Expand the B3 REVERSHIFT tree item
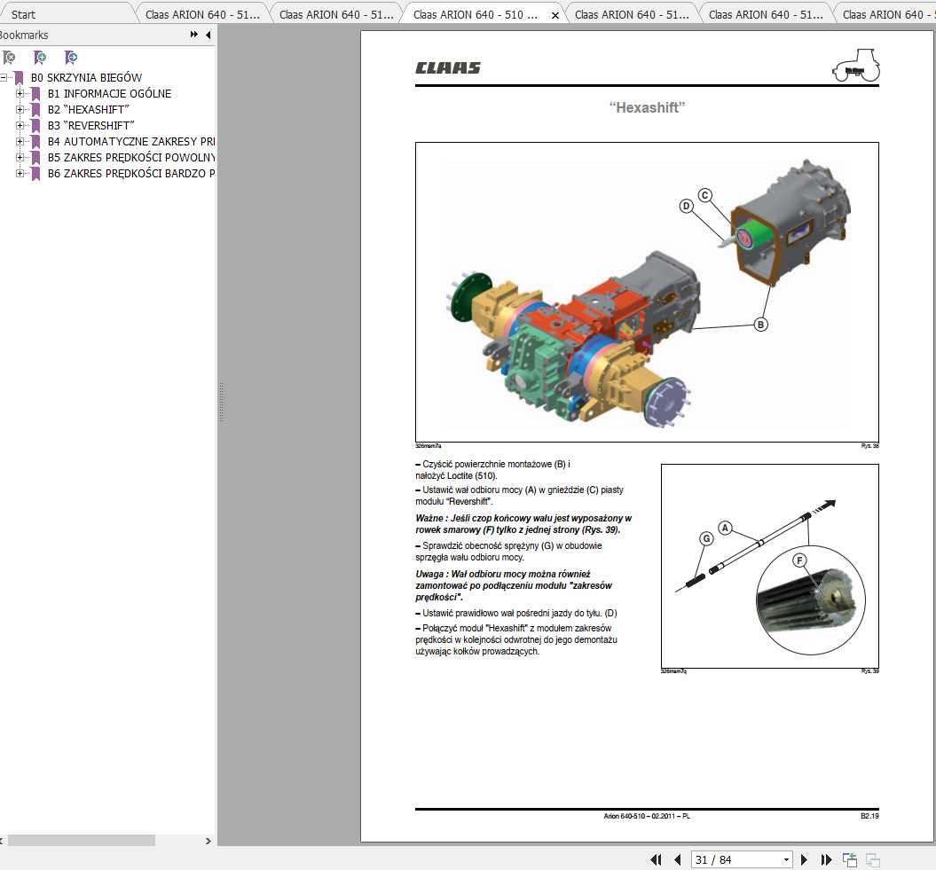This screenshot has height=870, width=936. tap(20, 125)
